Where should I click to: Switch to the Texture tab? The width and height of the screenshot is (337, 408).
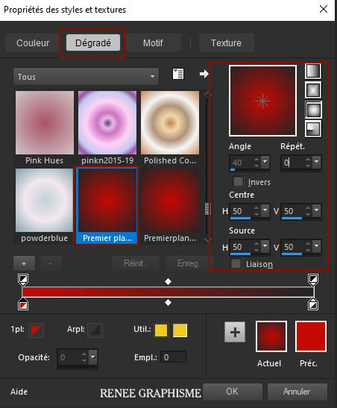click(226, 43)
